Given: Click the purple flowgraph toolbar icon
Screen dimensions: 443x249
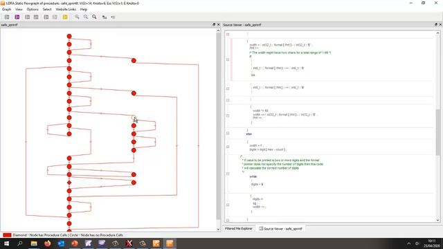Looking at the screenshot, I should coord(17,17).
